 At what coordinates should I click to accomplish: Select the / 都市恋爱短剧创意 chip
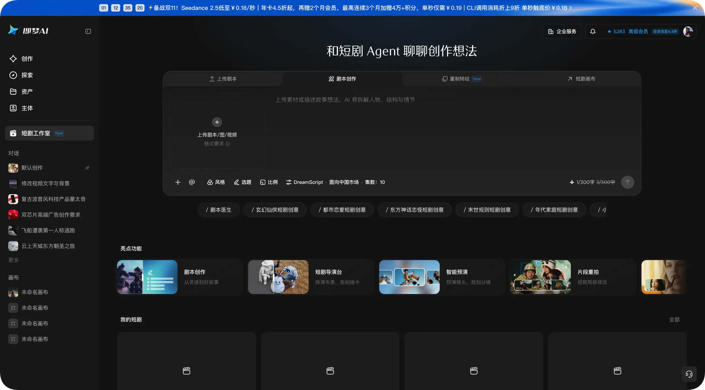[342, 210]
